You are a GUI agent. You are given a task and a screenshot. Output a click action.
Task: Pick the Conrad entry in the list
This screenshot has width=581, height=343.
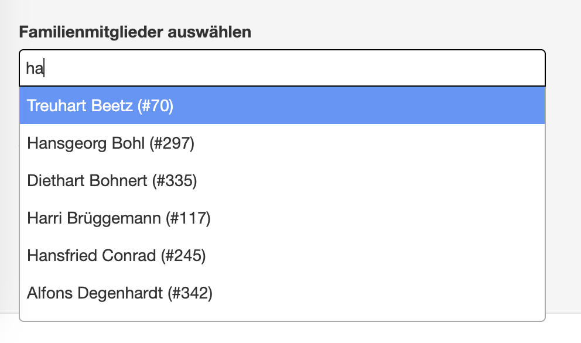point(117,255)
